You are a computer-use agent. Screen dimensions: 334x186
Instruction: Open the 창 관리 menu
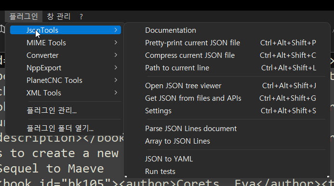59,16
